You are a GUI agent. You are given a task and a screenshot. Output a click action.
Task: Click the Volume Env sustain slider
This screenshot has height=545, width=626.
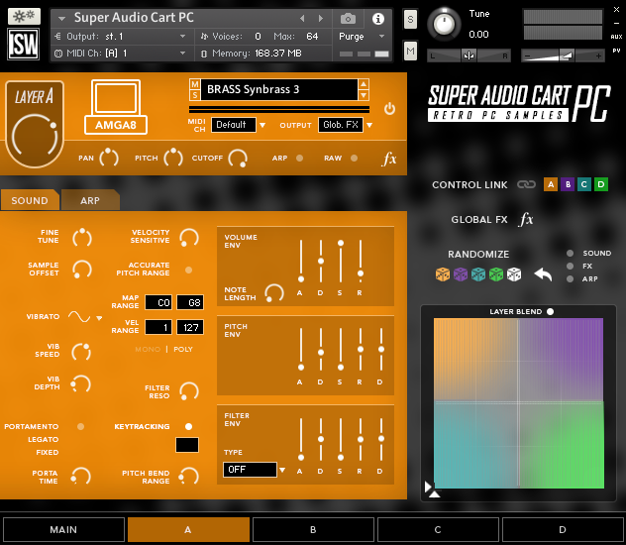coord(341,262)
